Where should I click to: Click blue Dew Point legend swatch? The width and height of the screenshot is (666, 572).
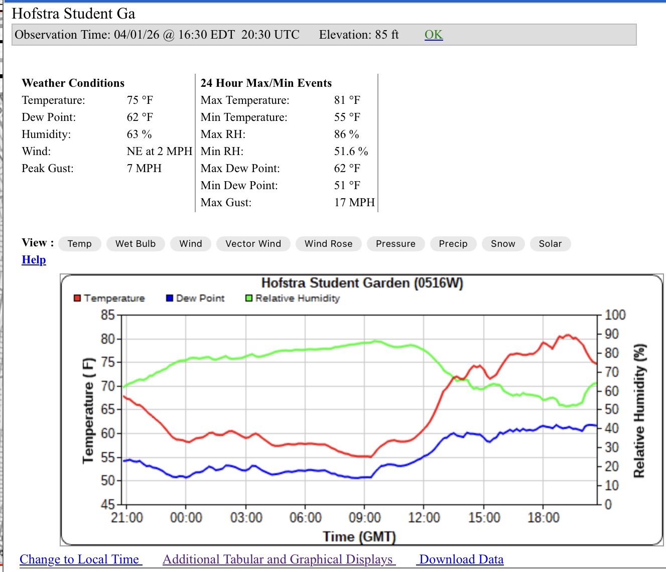(x=170, y=299)
